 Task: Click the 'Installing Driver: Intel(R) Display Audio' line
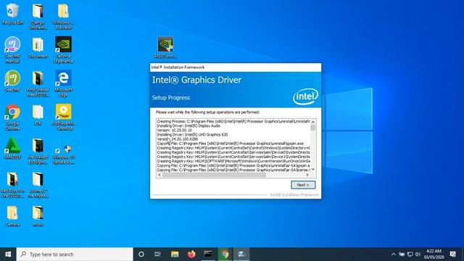188,125
